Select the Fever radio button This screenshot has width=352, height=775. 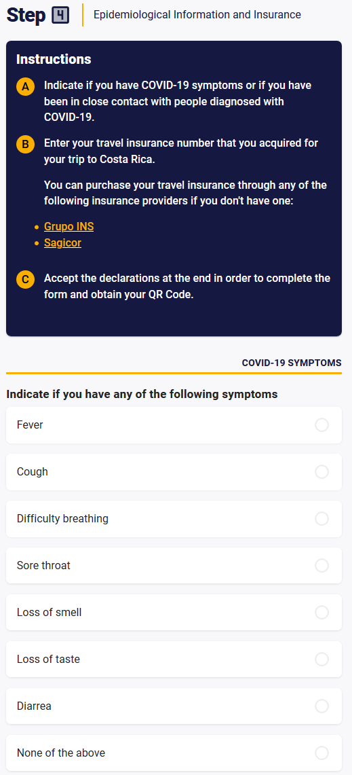point(322,425)
